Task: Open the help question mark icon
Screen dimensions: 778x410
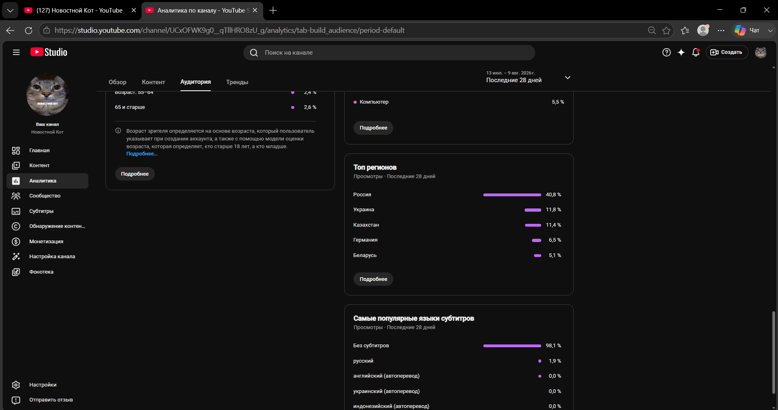Action: click(x=667, y=52)
